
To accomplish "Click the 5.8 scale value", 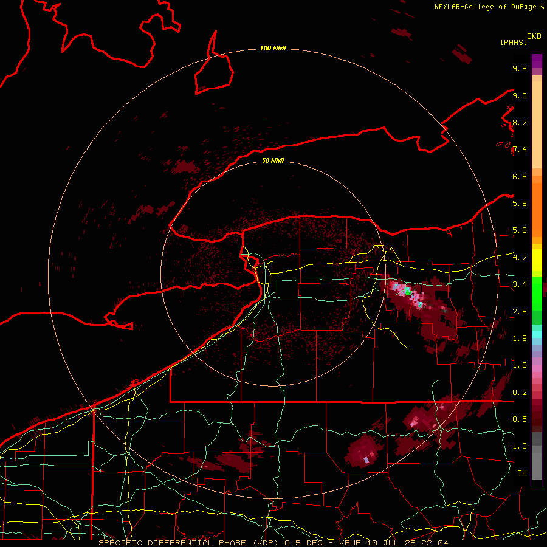I will pos(520,204).
